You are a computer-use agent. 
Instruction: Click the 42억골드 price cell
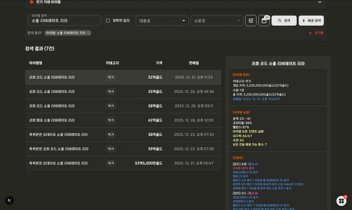[155, 120]
